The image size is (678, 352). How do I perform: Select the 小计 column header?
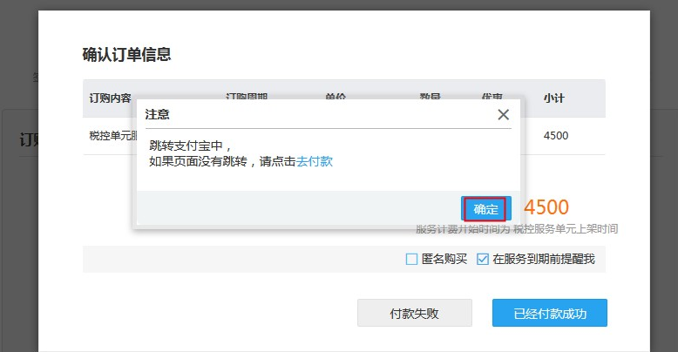click(x=554, y=98)
